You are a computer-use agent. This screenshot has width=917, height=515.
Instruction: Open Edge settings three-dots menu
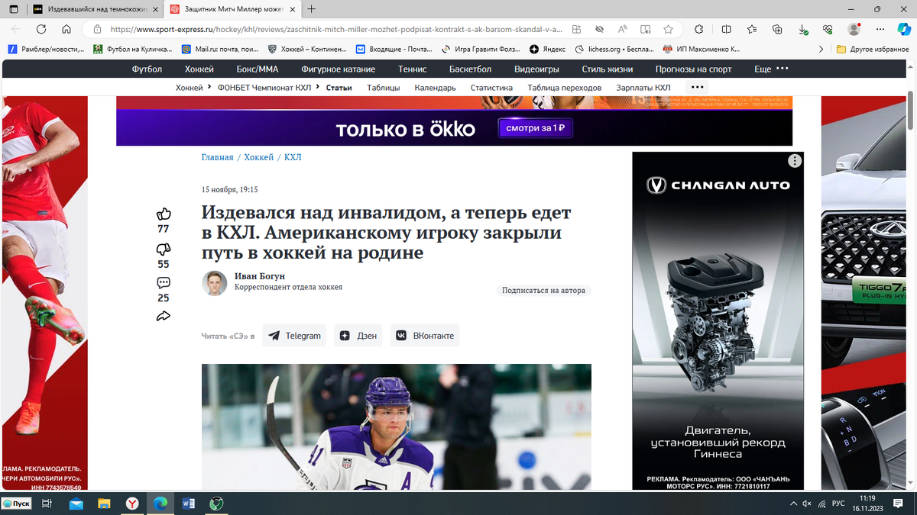tap(880, 29)
